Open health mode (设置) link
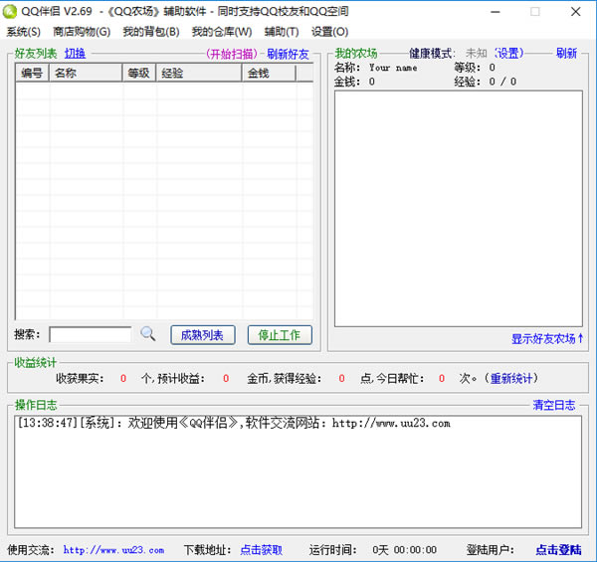 509,53
